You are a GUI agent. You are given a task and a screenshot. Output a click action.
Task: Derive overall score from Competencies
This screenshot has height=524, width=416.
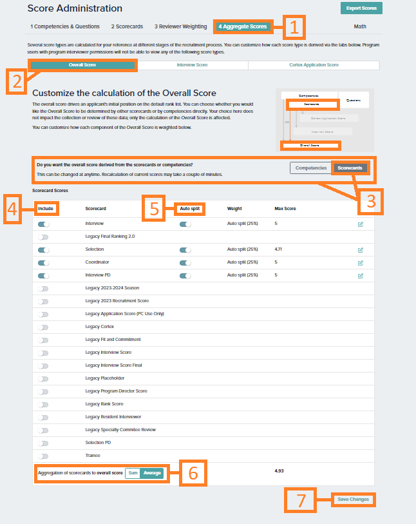311,168
